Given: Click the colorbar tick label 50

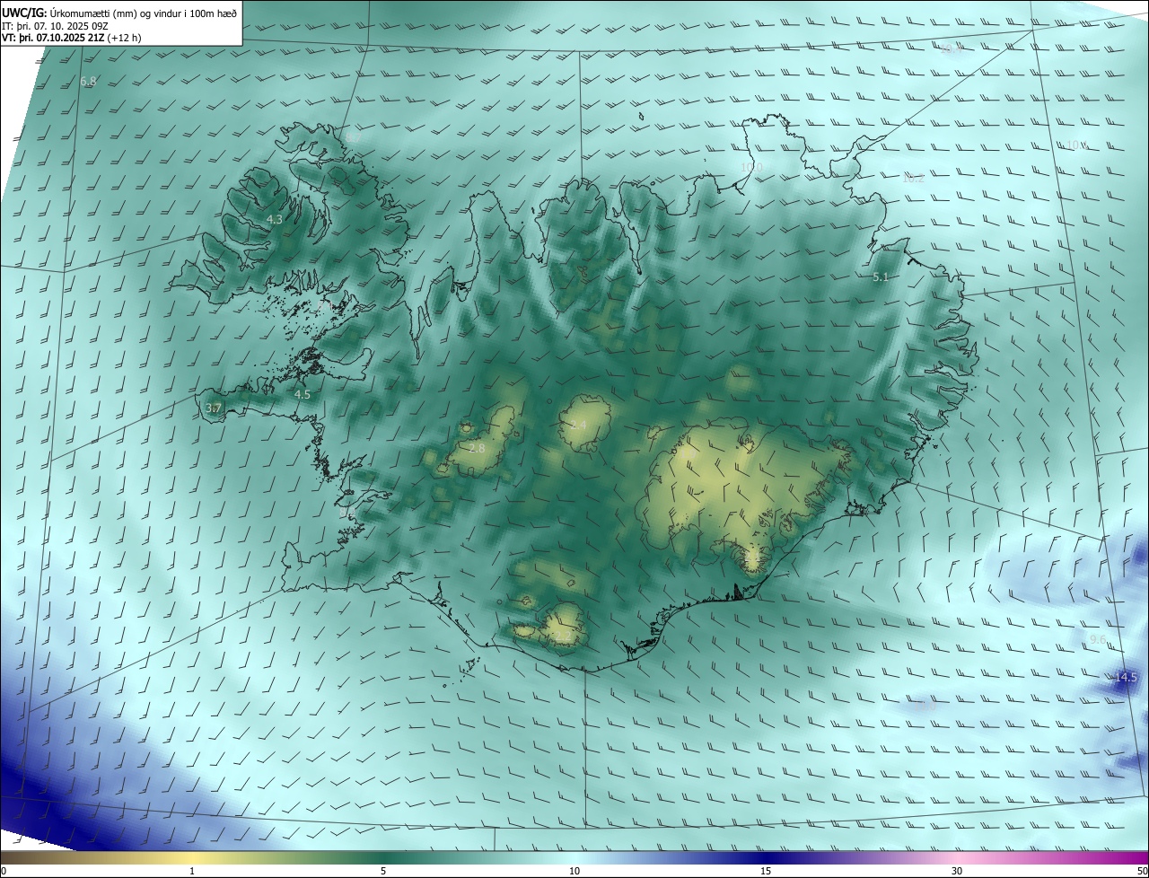Looking at the screenshot, I should coord(1142,871).
